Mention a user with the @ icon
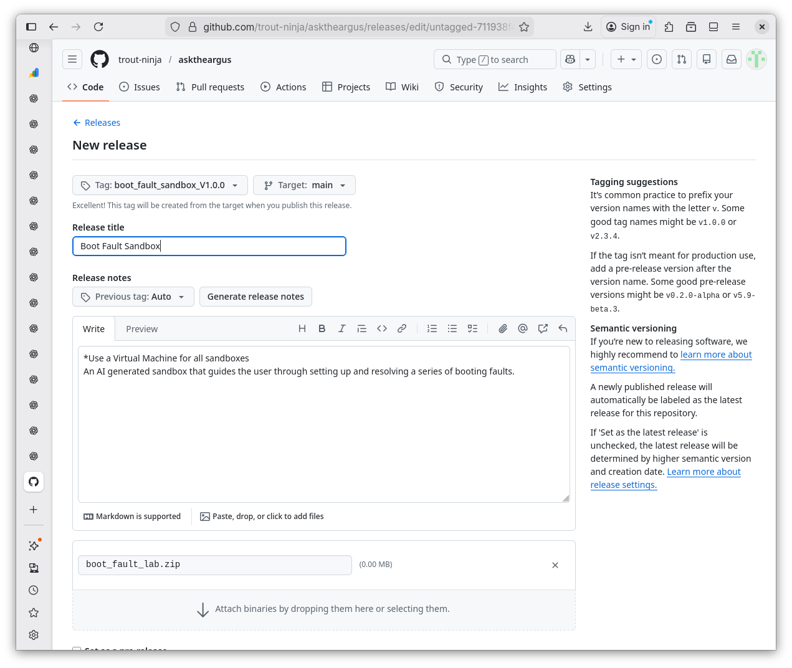 coord(523,328)
